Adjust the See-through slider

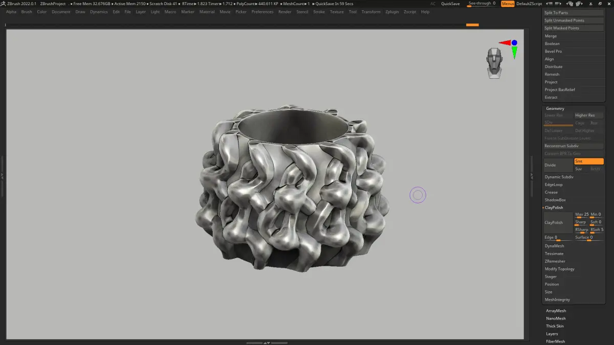(481, 4)
